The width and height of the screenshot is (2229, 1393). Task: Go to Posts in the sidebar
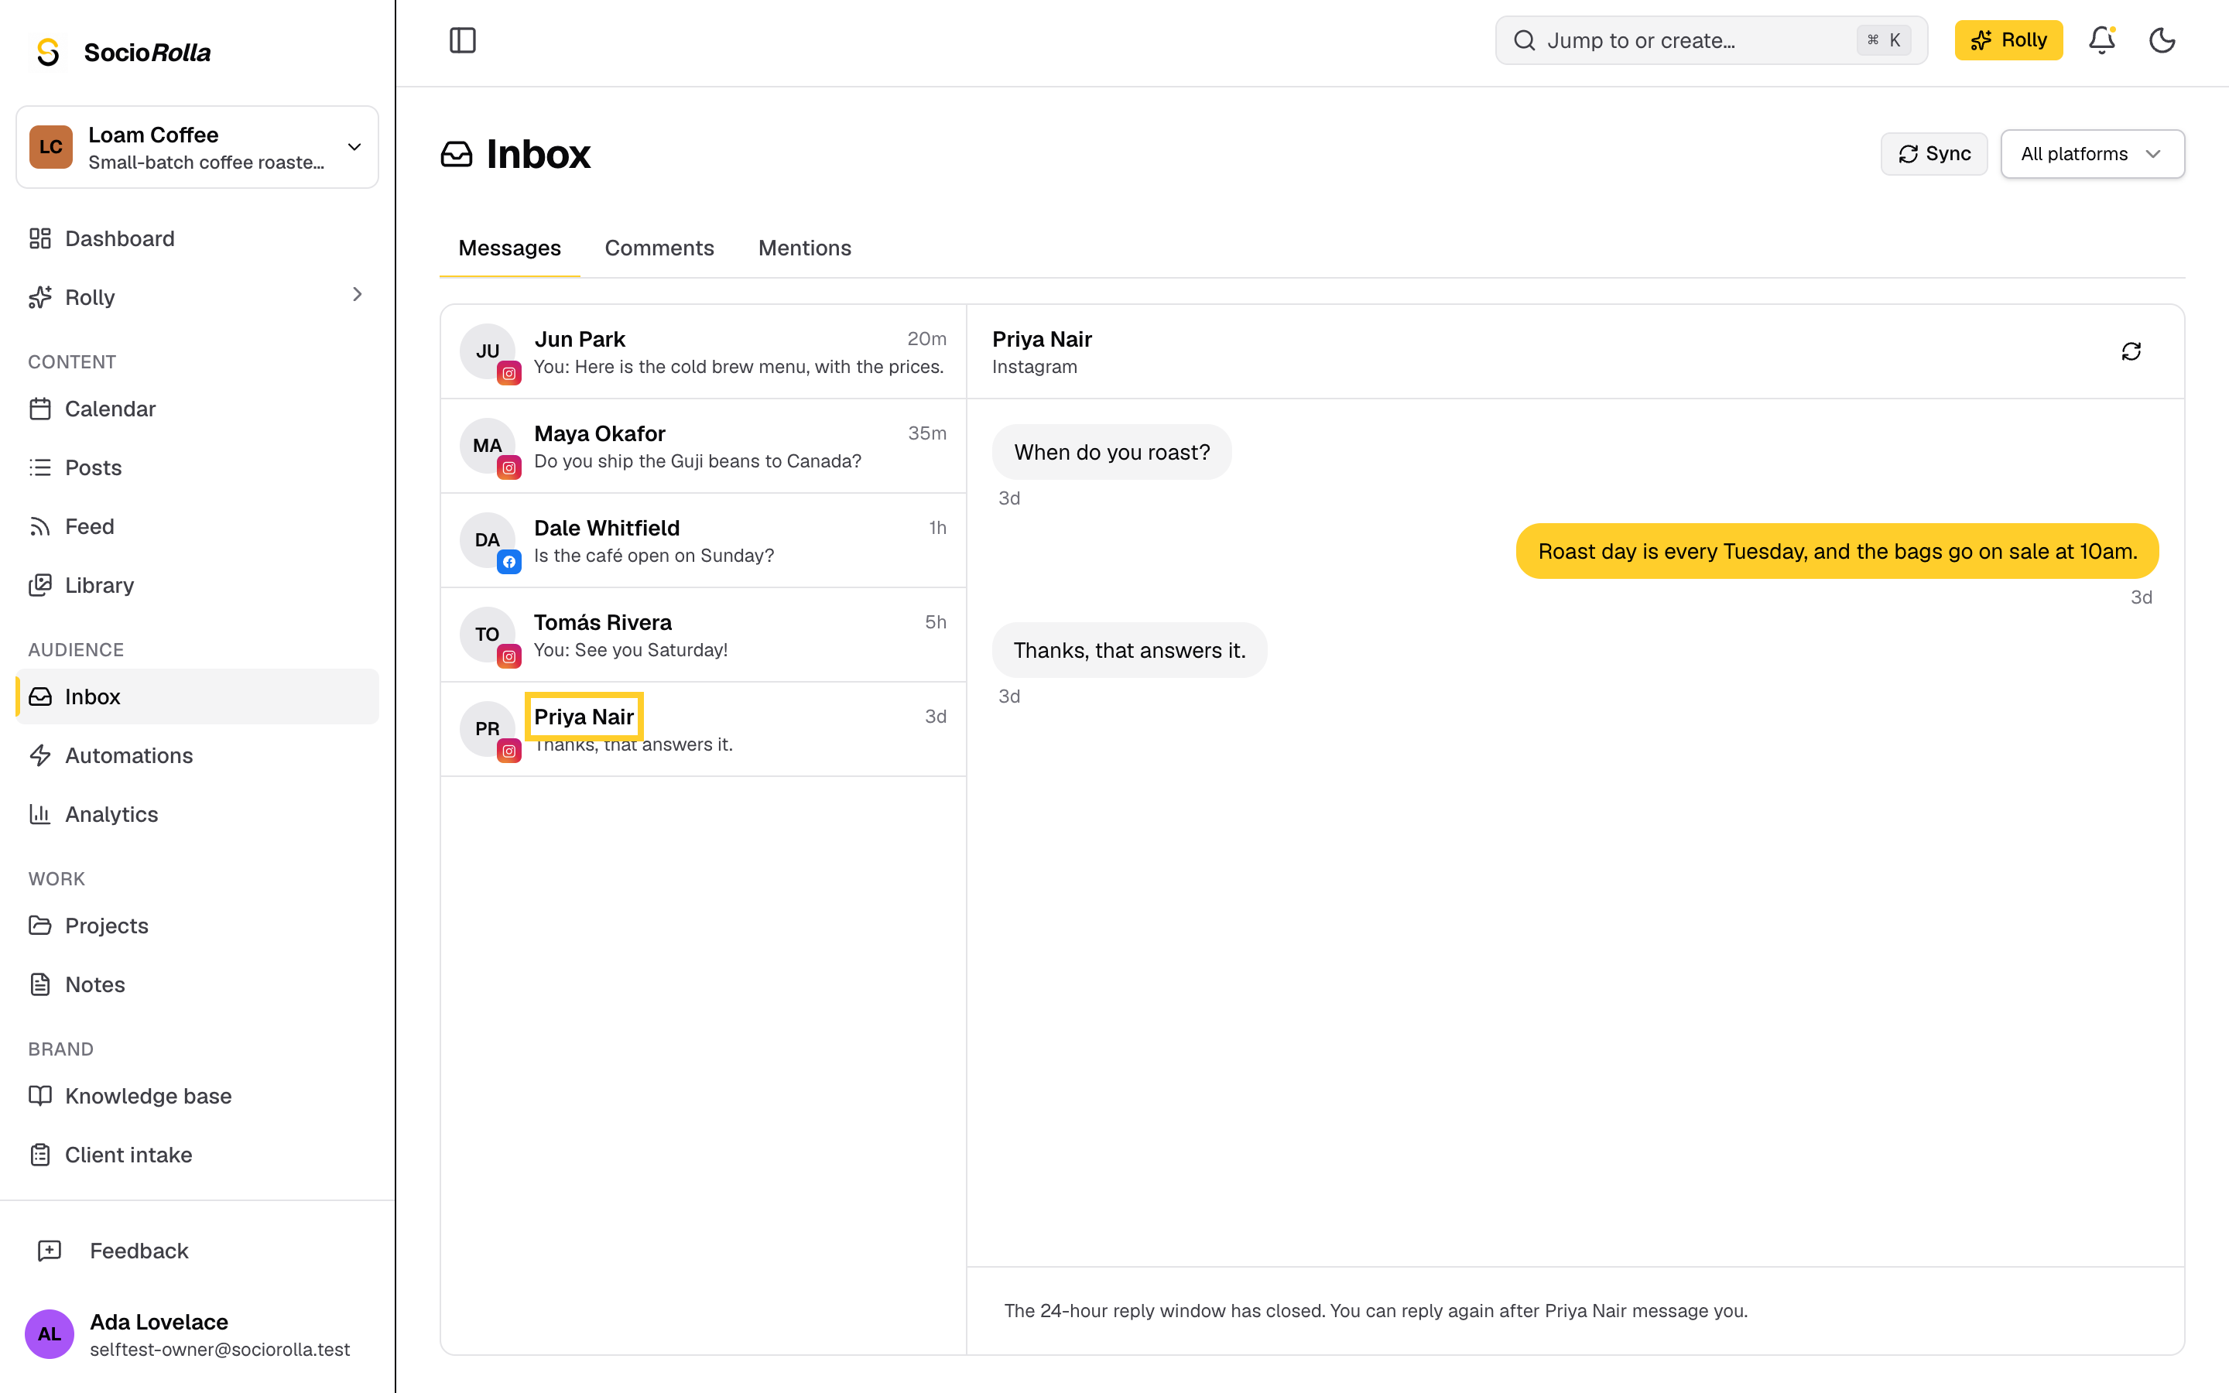(x=197, y=467)
